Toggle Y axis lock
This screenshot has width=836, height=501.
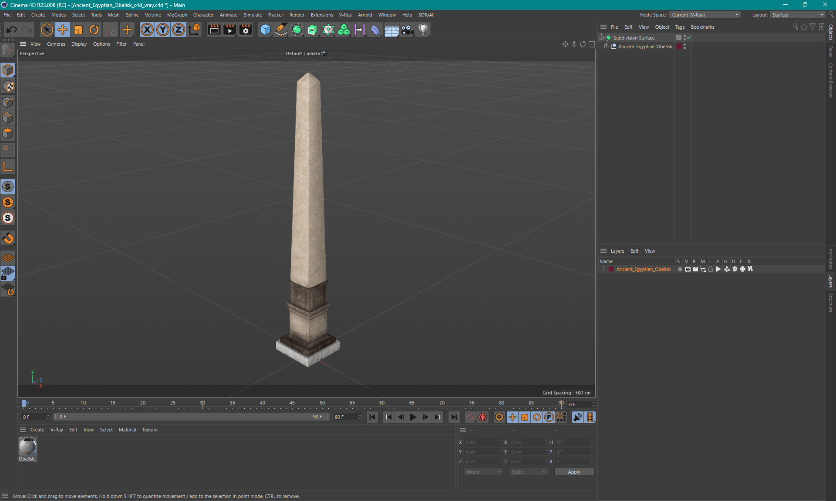[x=163, y=30]
